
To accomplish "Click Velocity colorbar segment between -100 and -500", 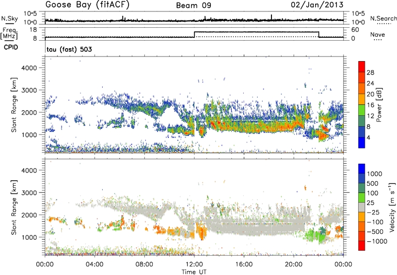I will (362, 226).
